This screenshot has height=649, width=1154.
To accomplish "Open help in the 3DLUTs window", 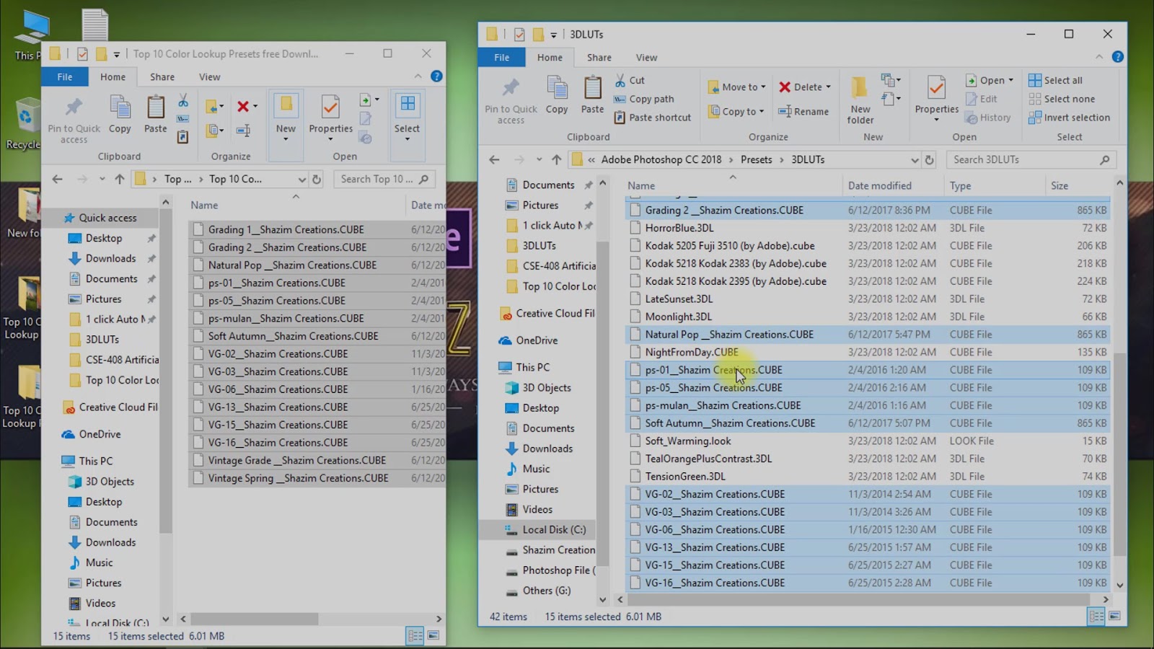I will pos(1117,57).
